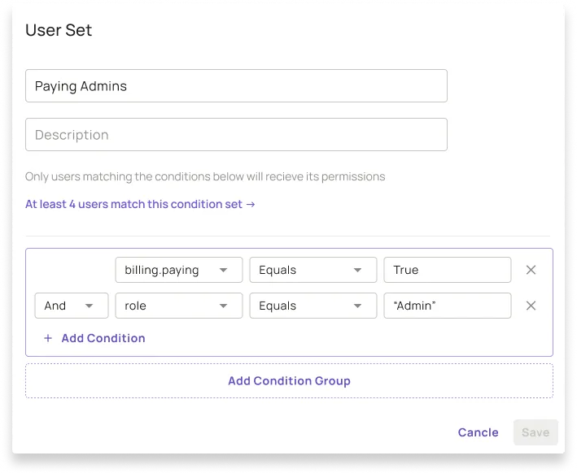This screenshot has height=473, width=577.
Task: Click the Paying Admins name field
Action: click(x=236, y=86)
